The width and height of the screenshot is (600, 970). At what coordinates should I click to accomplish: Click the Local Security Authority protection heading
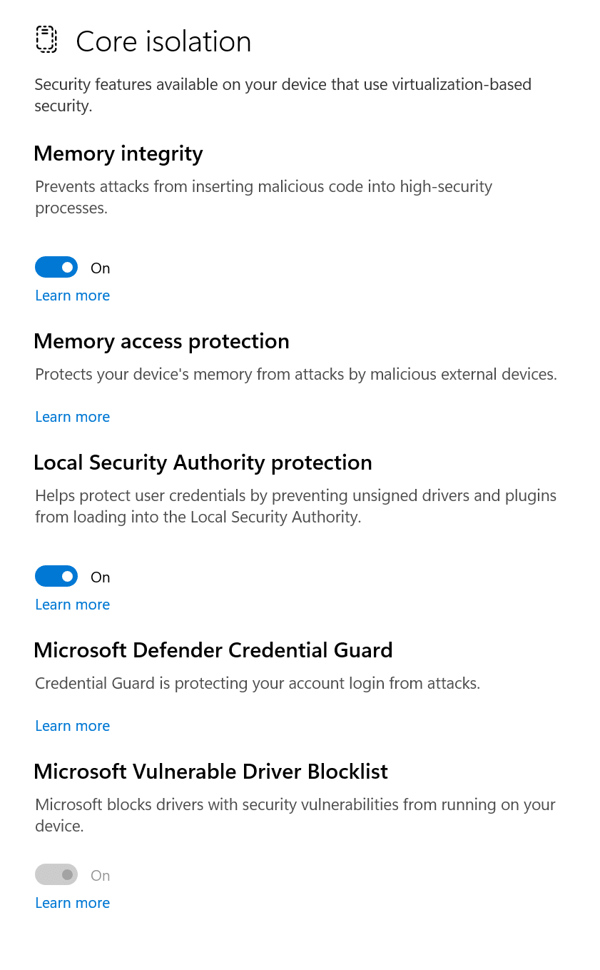[203, 463]
